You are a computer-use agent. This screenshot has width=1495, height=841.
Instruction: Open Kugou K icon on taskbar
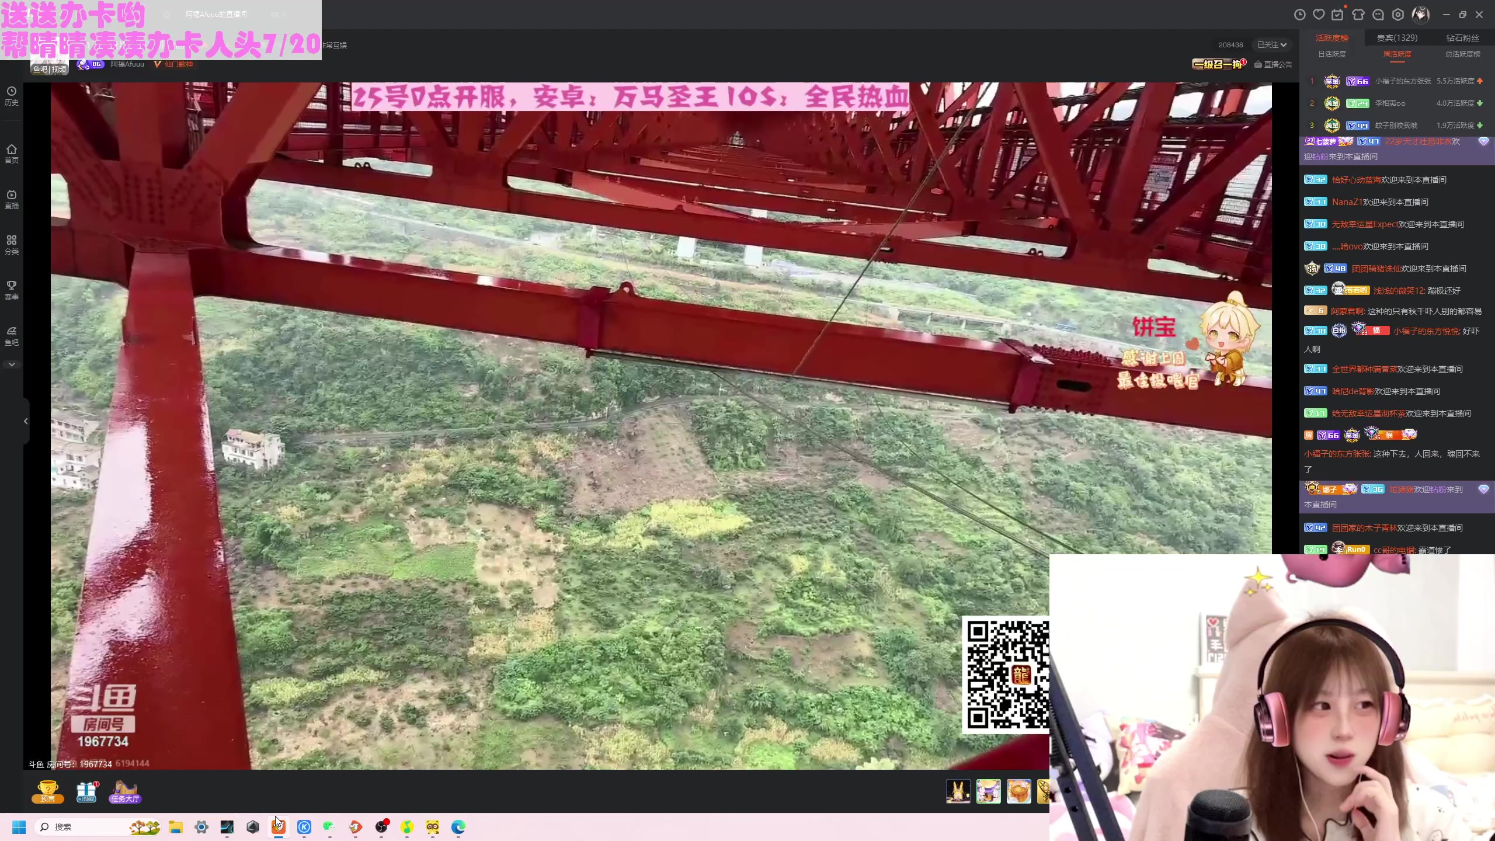pyautogui.click(x=304, y=827)
